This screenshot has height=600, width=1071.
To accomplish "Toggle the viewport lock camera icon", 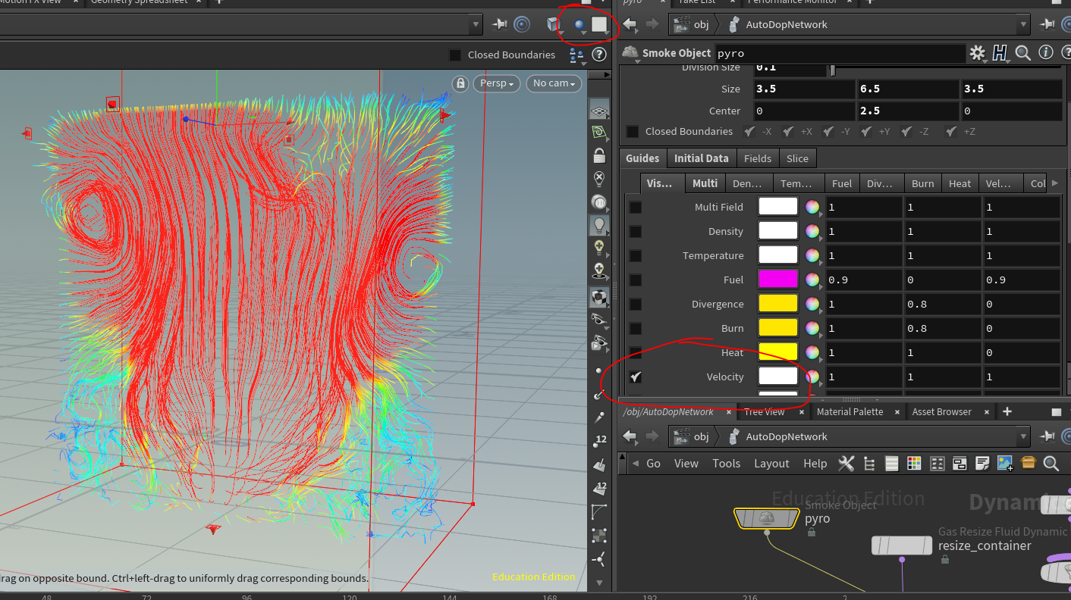I will [x=460, y=83].
